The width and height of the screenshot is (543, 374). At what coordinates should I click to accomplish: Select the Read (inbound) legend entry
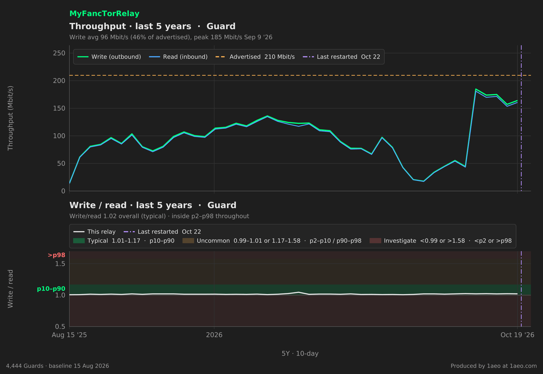(x=178, y=57)
